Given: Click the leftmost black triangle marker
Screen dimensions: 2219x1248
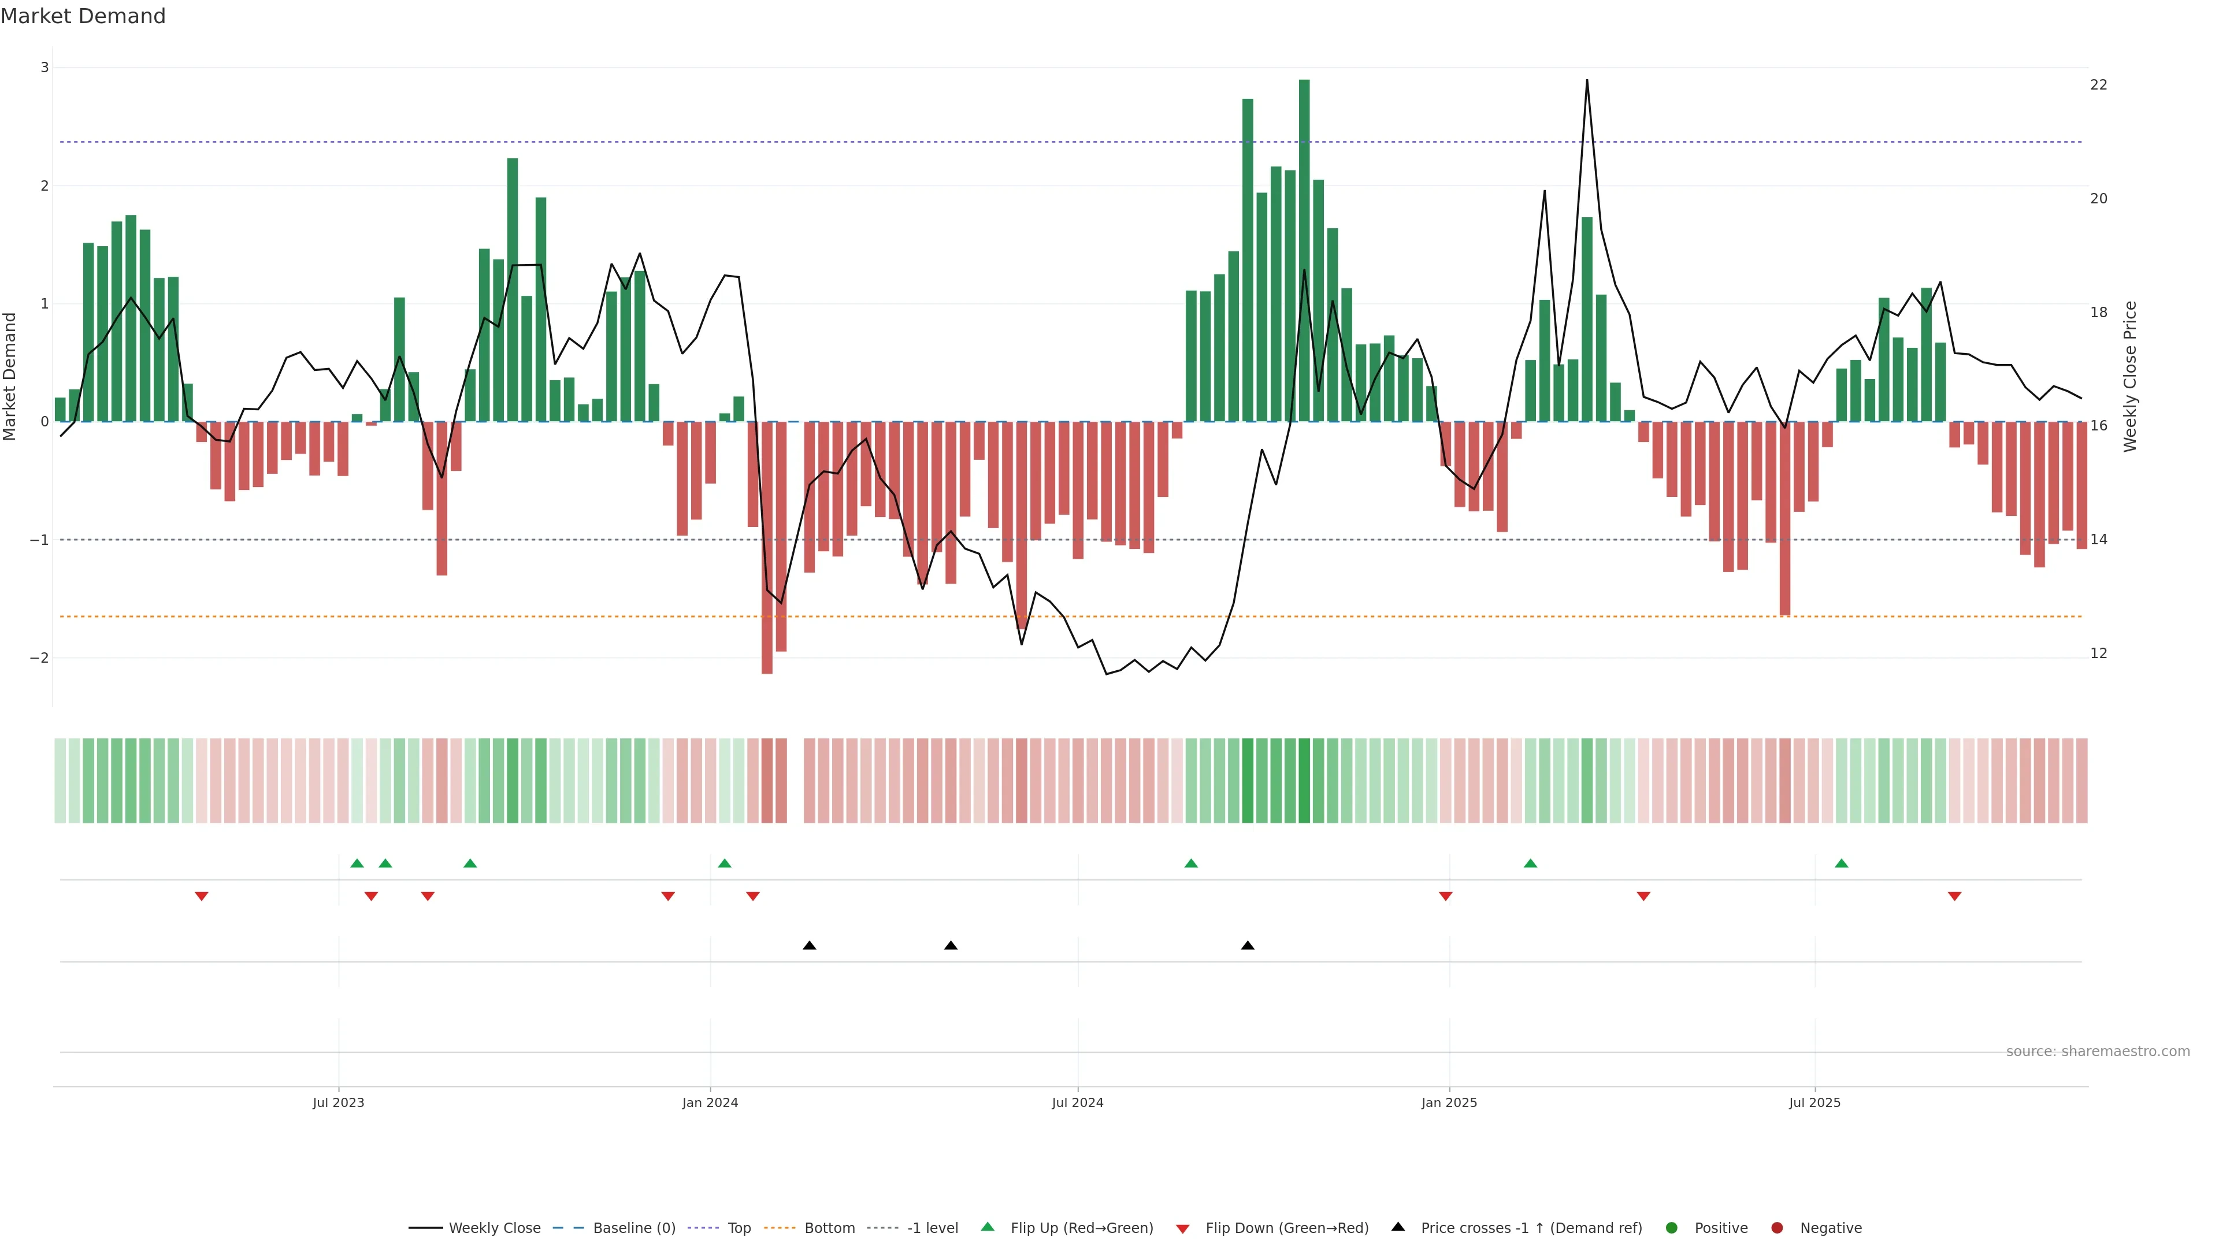Looking at the screenshot, I should 810,946.
